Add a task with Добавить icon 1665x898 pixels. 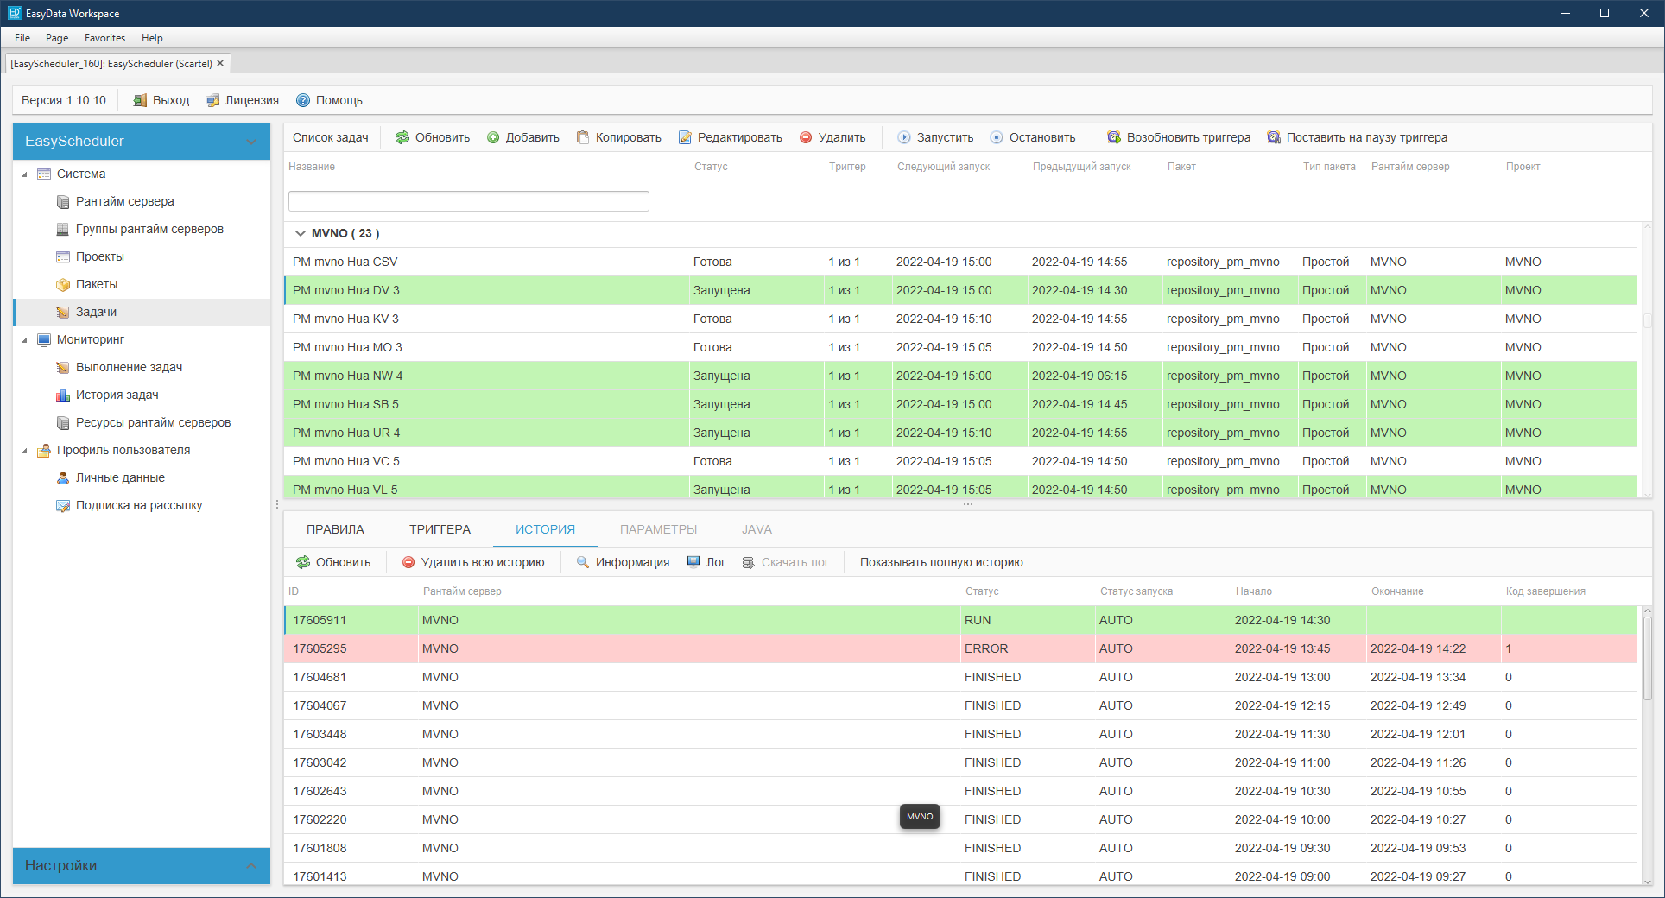pos(493,137)
